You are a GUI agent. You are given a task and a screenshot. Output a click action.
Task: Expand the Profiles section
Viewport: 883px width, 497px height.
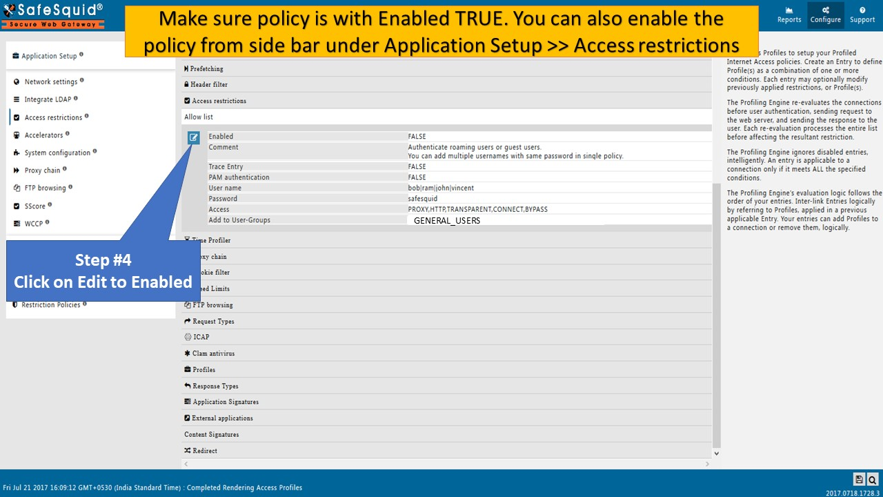pyautogui.click(x=446, y=369)
